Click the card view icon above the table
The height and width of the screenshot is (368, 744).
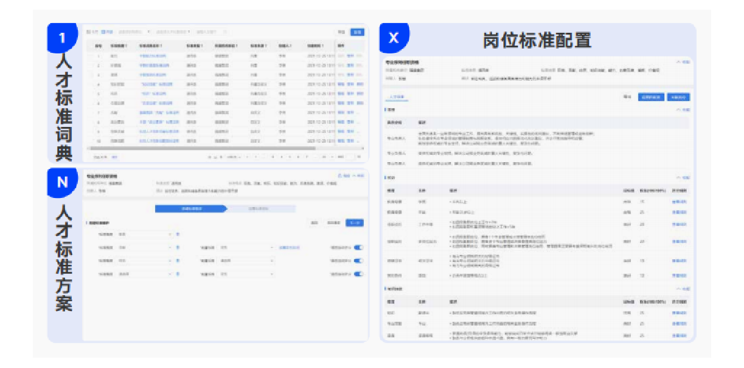tap(89, 32)
